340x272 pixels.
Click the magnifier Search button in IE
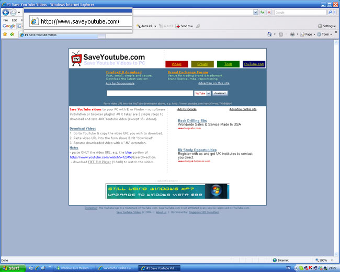click(x=330, y=13)
